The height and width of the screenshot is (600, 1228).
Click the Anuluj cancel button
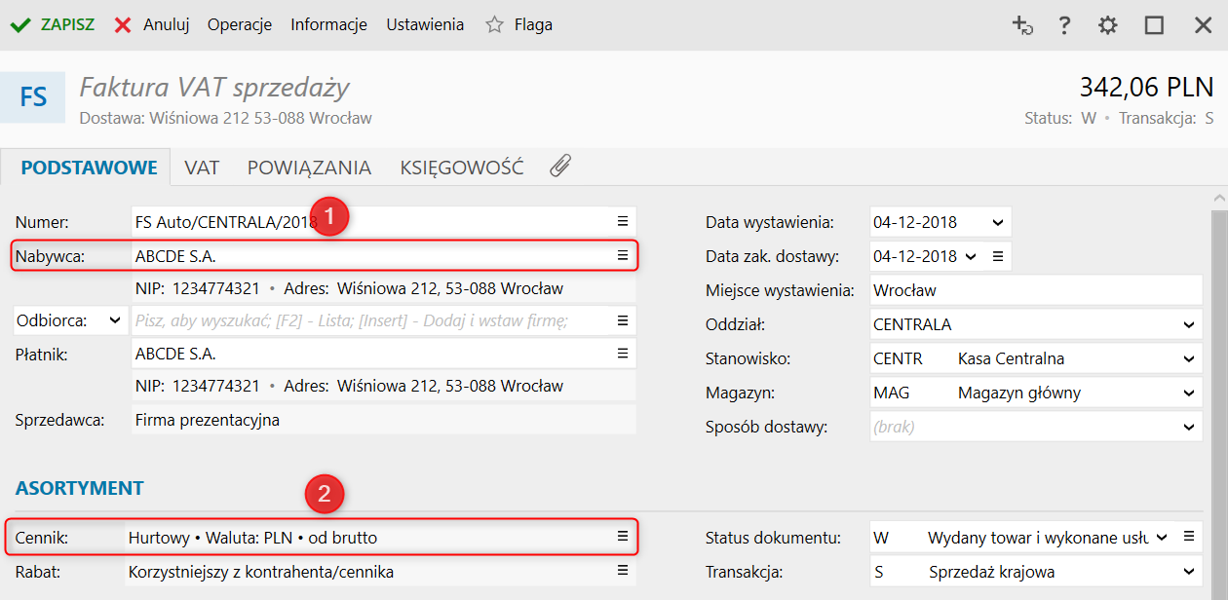[153, 25]
